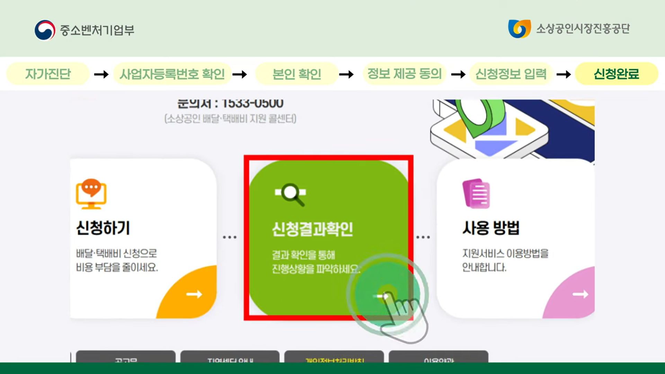
Task: Select the 정보 제공 동의 step
Action: (404, 74)
